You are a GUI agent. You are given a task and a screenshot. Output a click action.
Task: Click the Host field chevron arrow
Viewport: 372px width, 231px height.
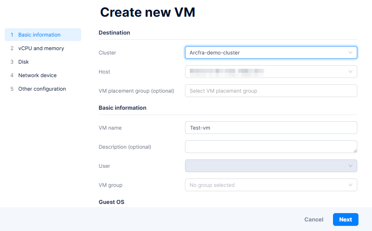350,72
